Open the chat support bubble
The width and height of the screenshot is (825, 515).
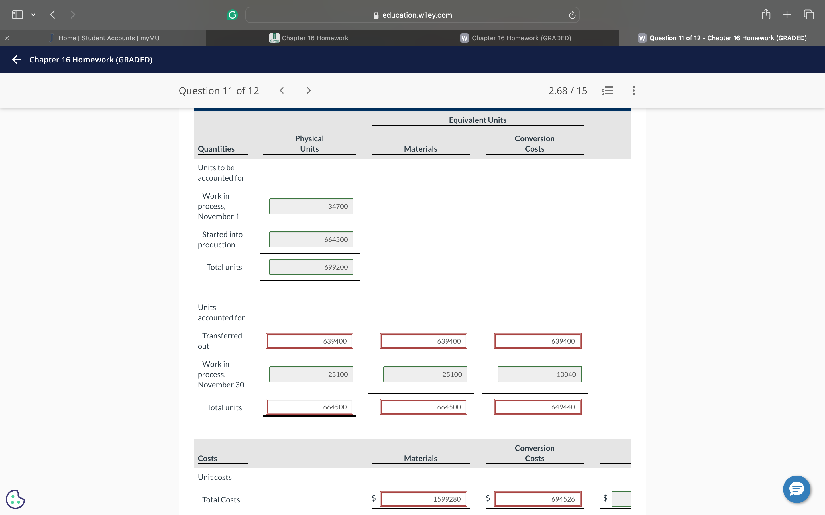click(796, 489)
